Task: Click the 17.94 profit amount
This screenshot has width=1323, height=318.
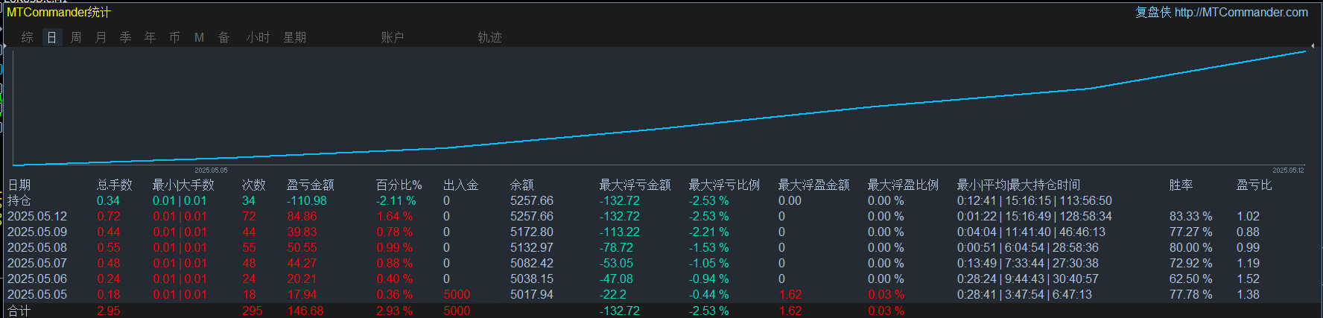Action: tap(302, 294)
